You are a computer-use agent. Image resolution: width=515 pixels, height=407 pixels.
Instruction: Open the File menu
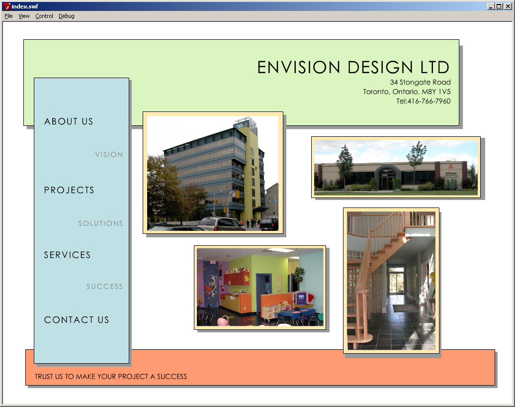coord(8,16)
